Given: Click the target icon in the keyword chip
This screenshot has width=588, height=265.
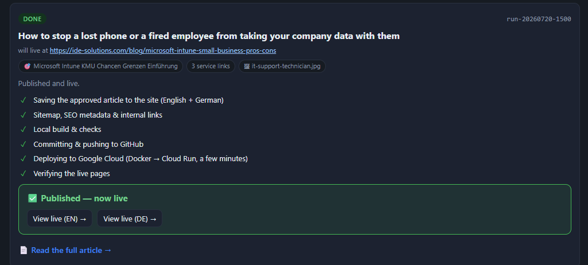Looking at the screenshot, I should [x=27, y=67].
